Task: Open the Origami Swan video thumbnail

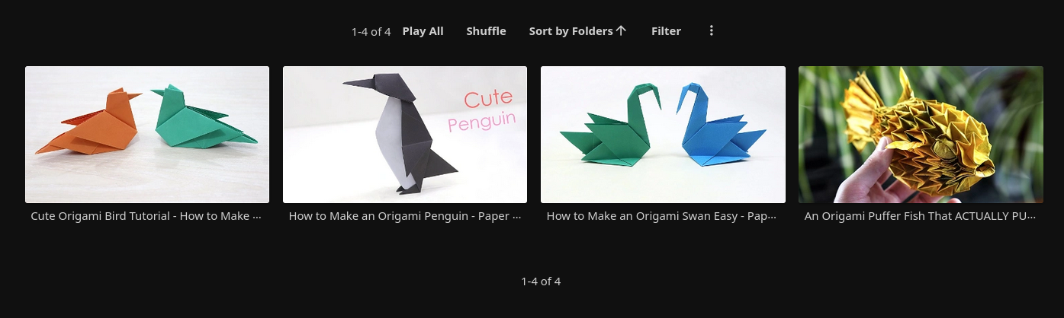Action: click(x=663, y=135)
